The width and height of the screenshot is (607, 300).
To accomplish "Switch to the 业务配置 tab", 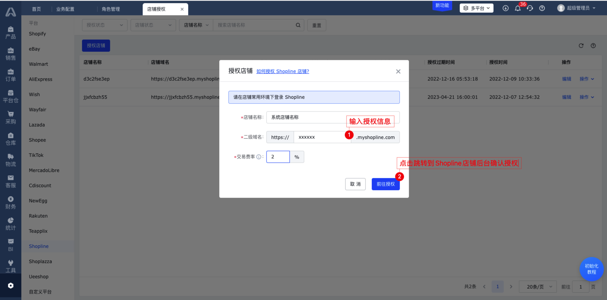I will tap(65, 9).
